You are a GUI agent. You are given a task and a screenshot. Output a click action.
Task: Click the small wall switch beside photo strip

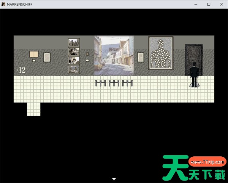(87, 54)
